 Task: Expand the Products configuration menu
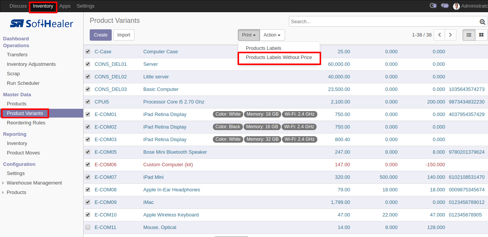click(16, 192)
